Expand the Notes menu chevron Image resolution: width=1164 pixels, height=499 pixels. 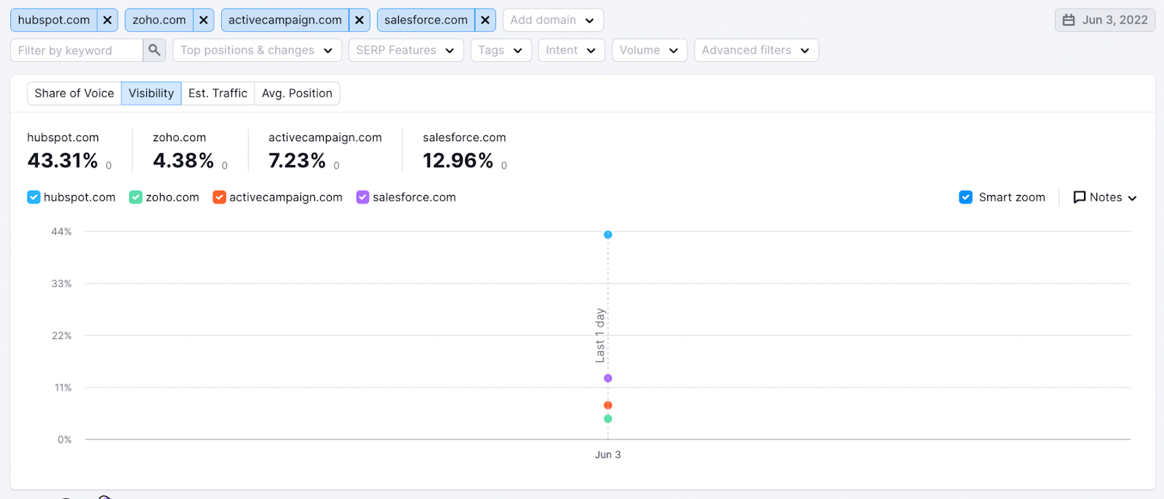pyautogui.click(x=1132, y=198)
